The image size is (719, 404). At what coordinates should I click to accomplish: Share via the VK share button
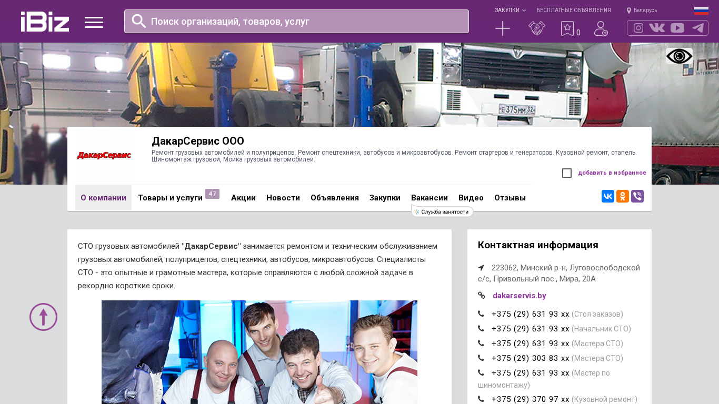pyautogui.click(x=608, y=196)
